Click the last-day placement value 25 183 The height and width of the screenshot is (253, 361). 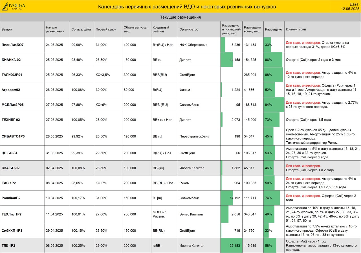click(x=235, y=245)
